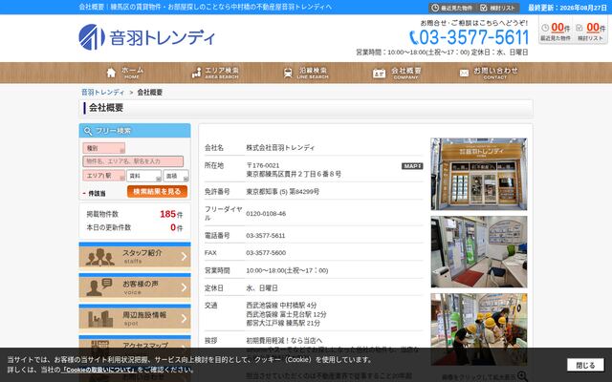Click the train icon beside 沿線検索

[x=288, y=73]
